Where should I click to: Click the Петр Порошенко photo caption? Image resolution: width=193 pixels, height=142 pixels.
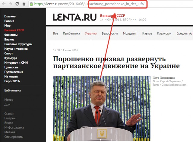pyautogui.click(x=164, y=78)
